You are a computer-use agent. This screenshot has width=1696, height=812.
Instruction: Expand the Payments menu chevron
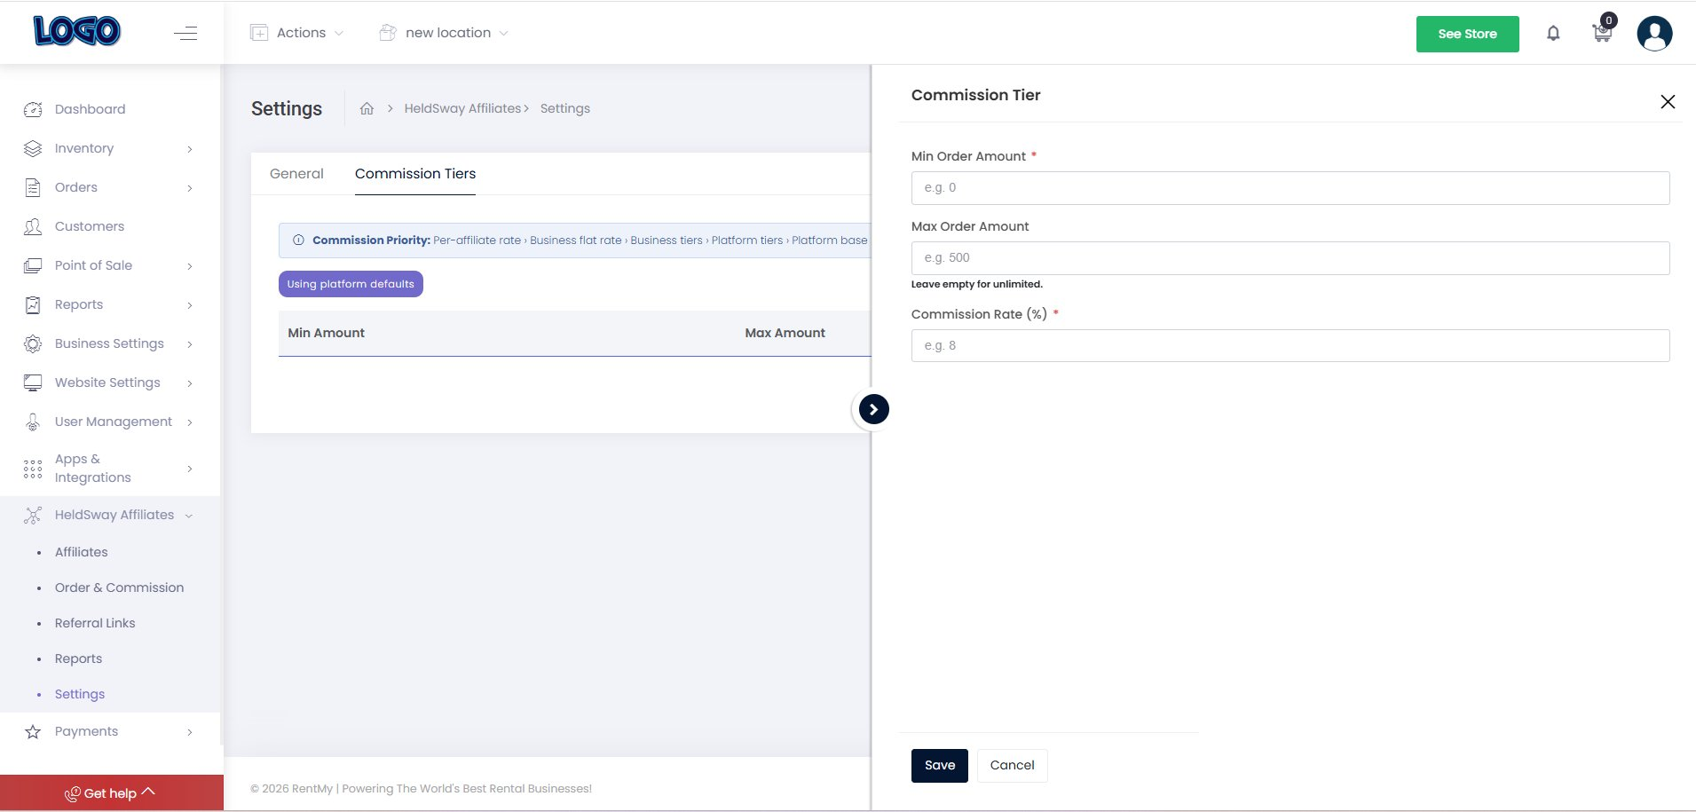[x=190, y=732]
